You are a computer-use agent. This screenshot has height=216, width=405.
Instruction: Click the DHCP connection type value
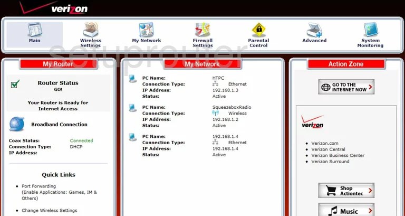click(76, 147)
